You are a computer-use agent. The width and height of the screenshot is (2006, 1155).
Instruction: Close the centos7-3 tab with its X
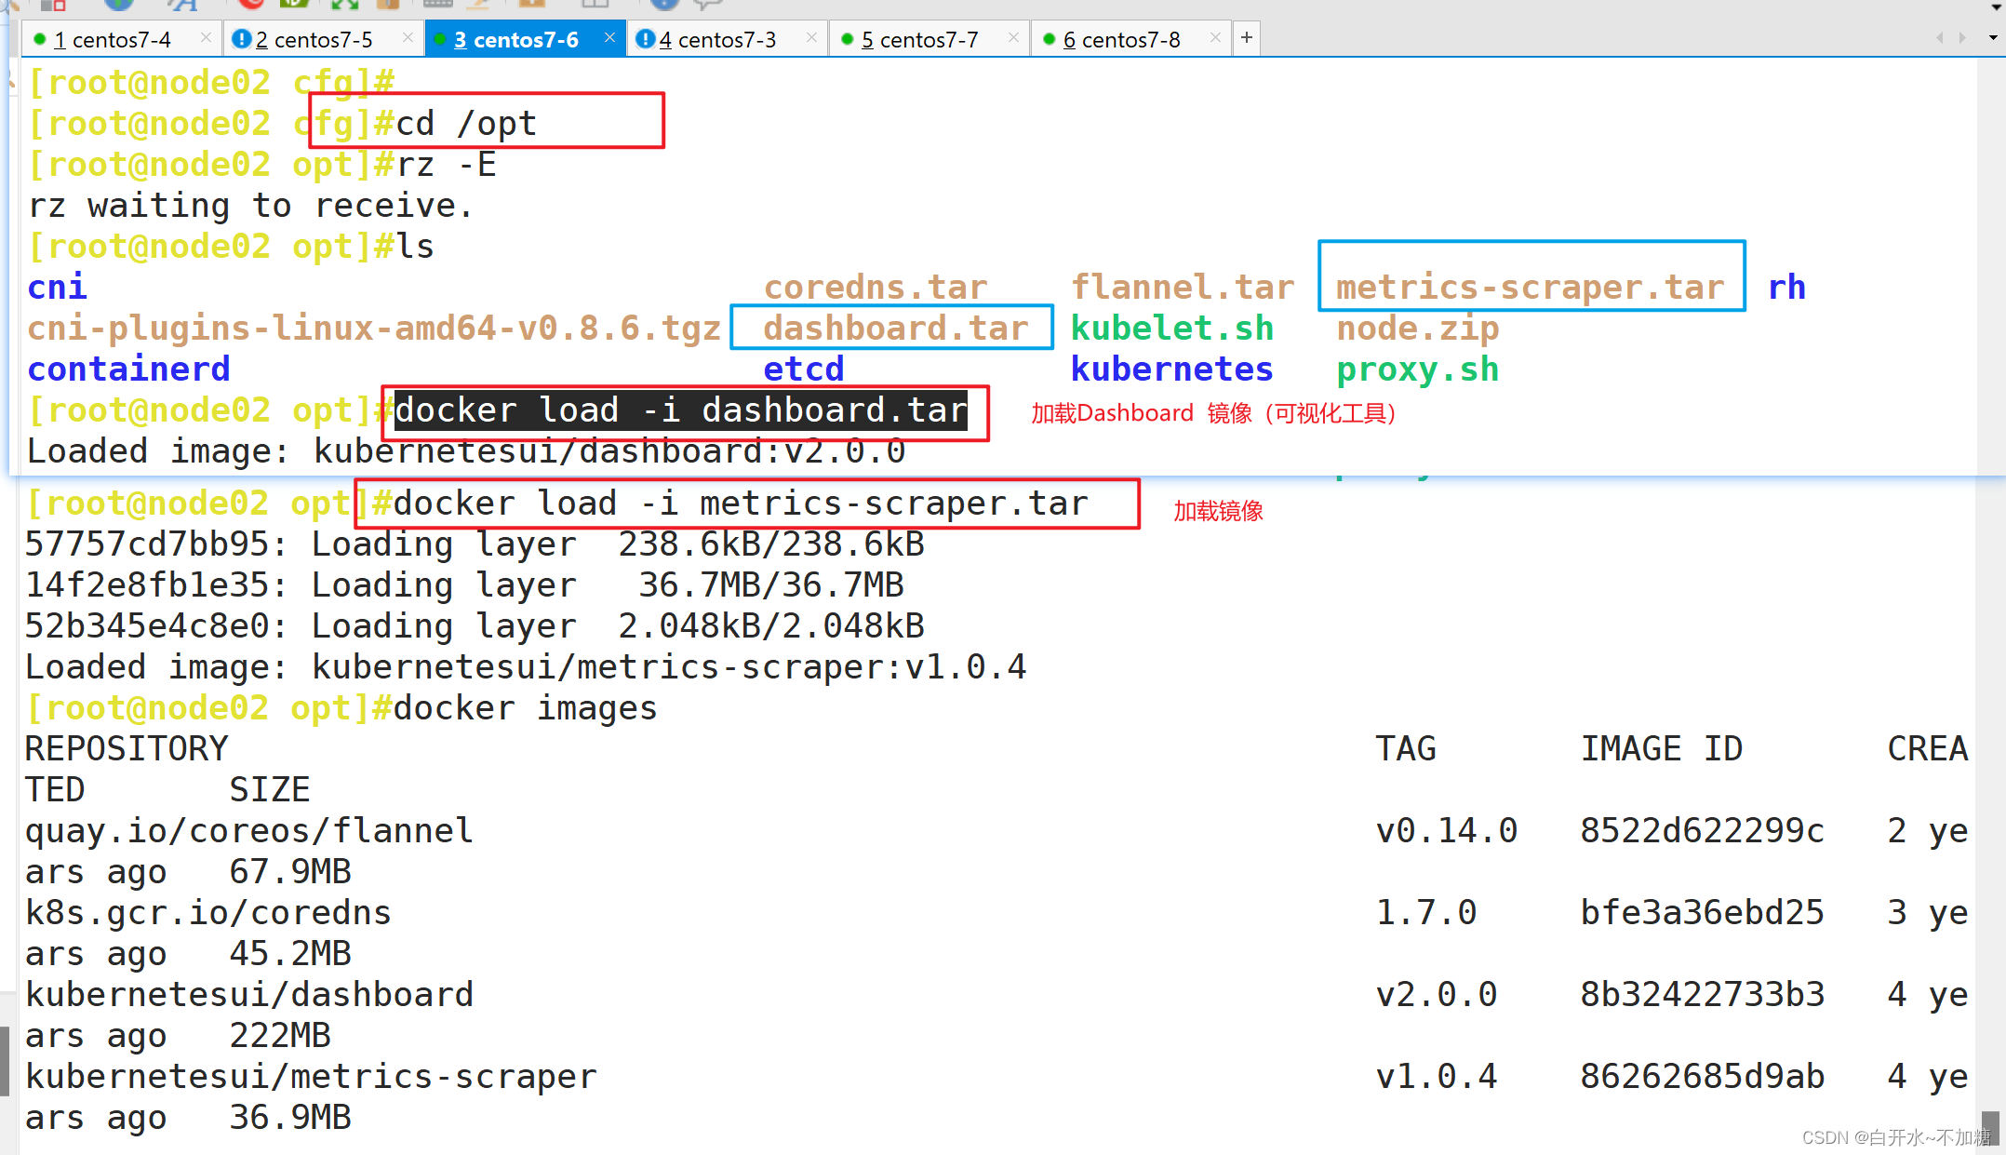tap(811, 37)
